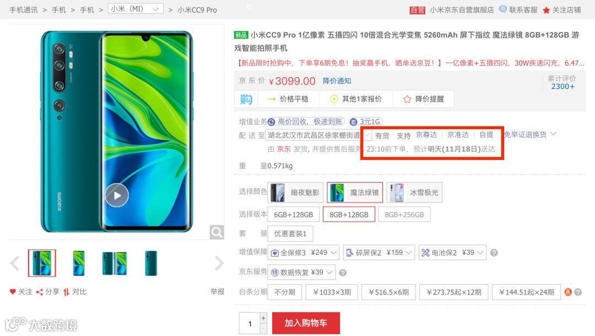Expand the 全保修3 ¥249 dropdown
The height and width of the screenshot is (336, 595).
(303, 253)
